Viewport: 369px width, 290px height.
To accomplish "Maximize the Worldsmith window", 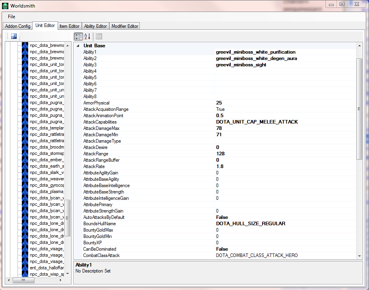I will pos(342,4).
